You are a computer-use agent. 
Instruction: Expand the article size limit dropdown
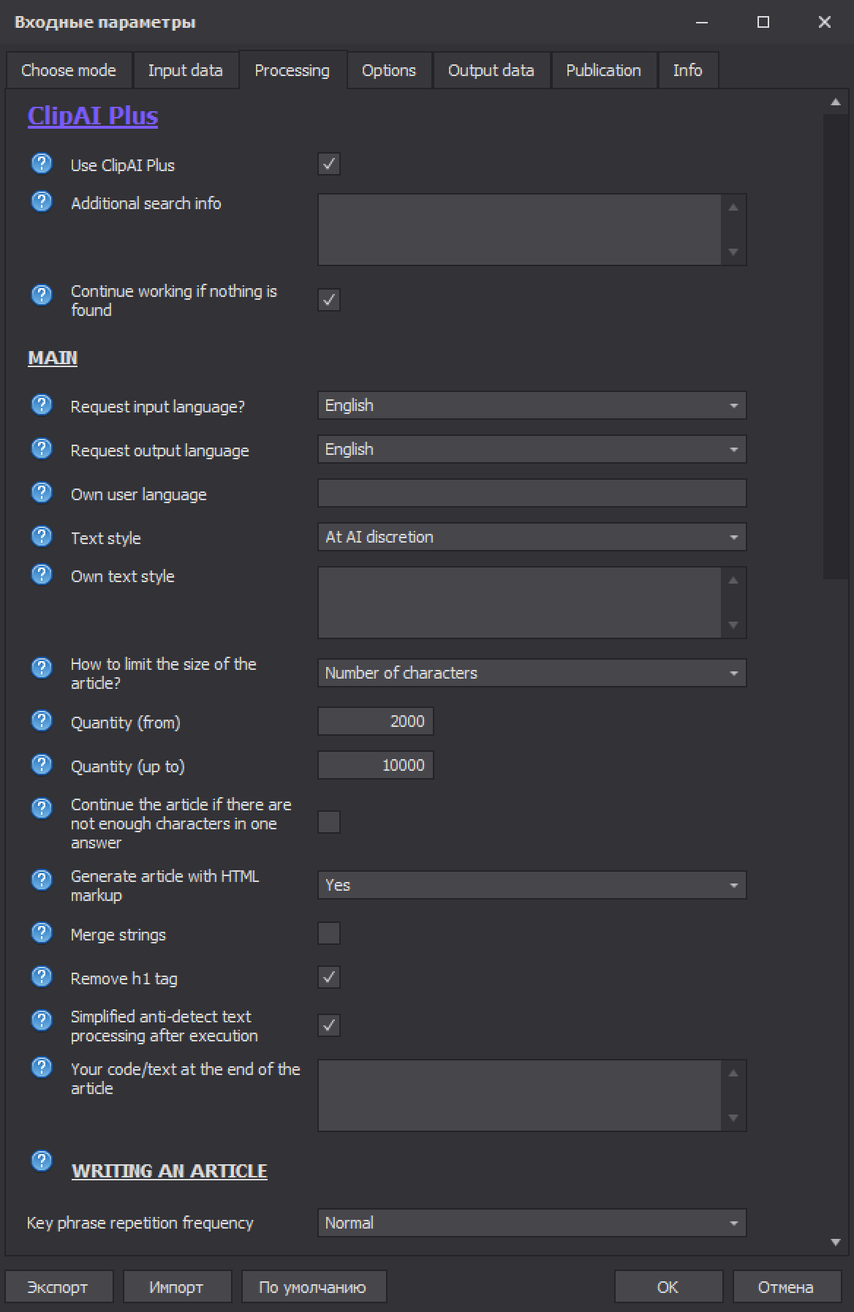(532, 673)
